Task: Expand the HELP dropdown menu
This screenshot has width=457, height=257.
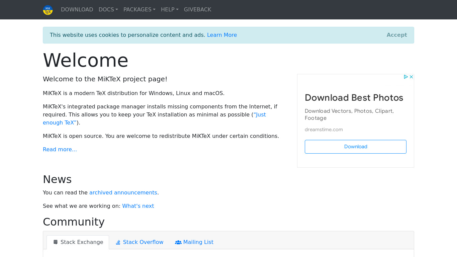Action: click(170, 9)
